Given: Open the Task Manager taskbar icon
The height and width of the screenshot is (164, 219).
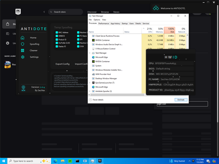Looking at the screenshot, I should 92,161.
